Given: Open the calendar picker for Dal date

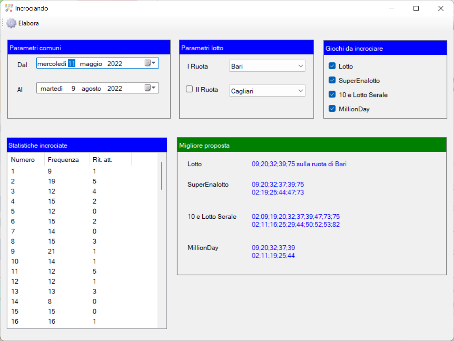Looking at the screenshot, I should [150, 63].
